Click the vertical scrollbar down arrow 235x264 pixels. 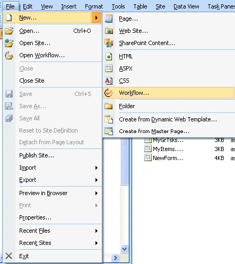click(x=124, y=249)
